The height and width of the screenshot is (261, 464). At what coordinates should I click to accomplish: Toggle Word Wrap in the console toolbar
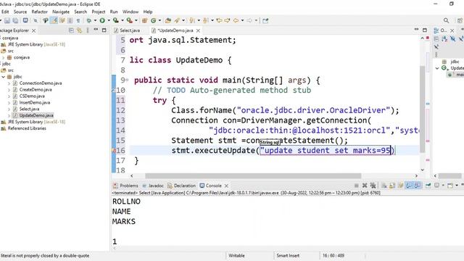tap(401, 186)
